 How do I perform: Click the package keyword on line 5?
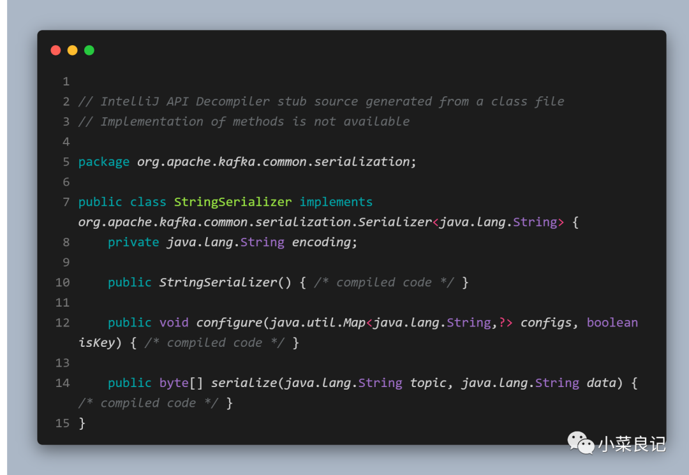[x=104, y=162]
